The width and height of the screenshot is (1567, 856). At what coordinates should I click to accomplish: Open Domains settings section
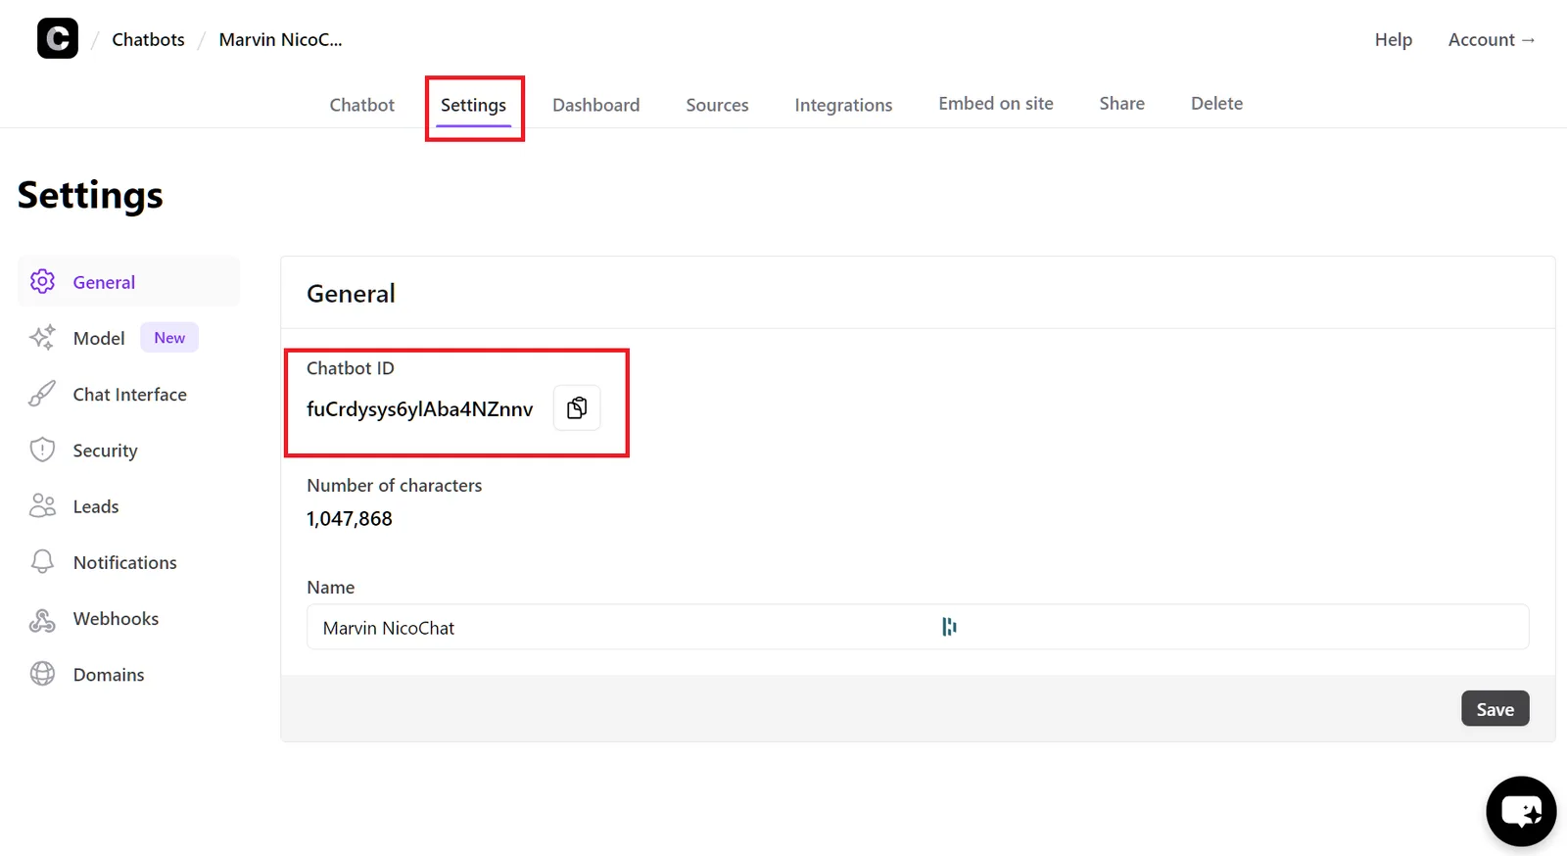click(109, 675)
